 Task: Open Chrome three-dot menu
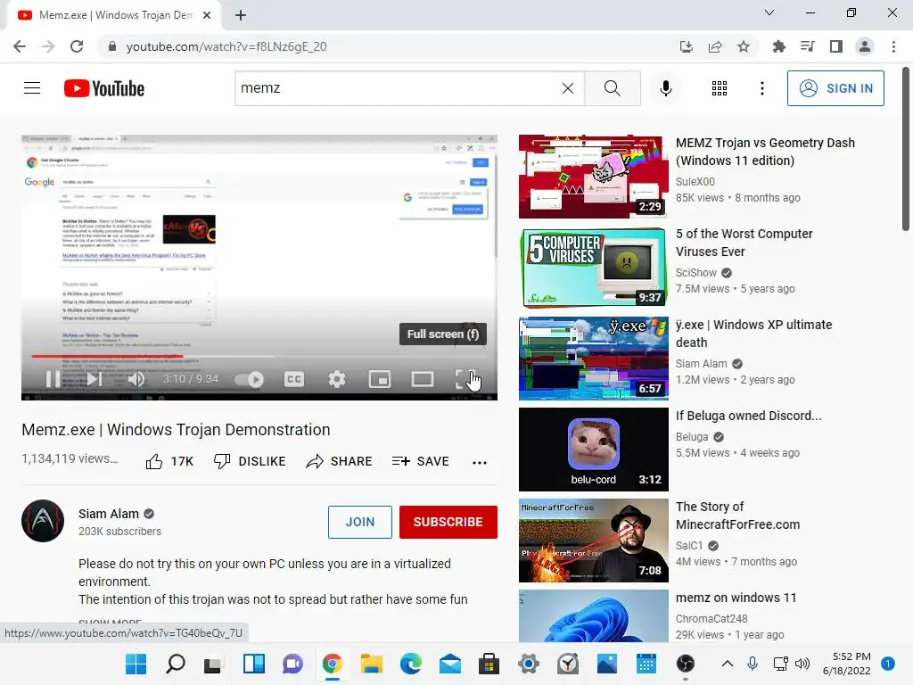pyautogui.click(x=893, y=46)
